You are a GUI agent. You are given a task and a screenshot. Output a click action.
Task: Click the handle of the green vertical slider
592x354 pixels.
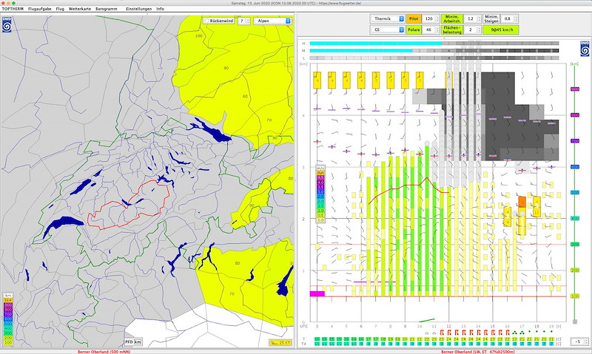[x=575, y=321]
